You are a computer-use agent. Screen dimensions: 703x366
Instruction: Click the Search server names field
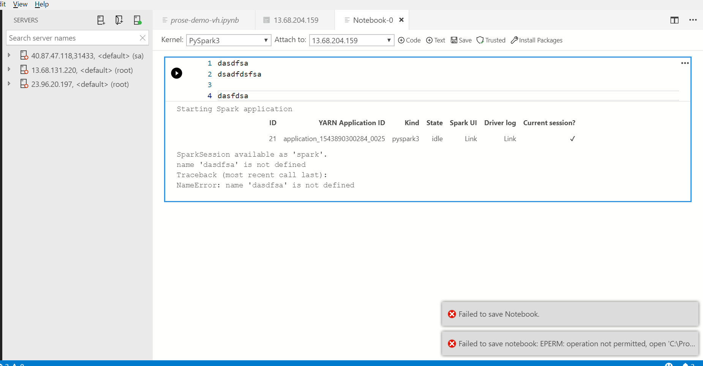coord(68,38)
